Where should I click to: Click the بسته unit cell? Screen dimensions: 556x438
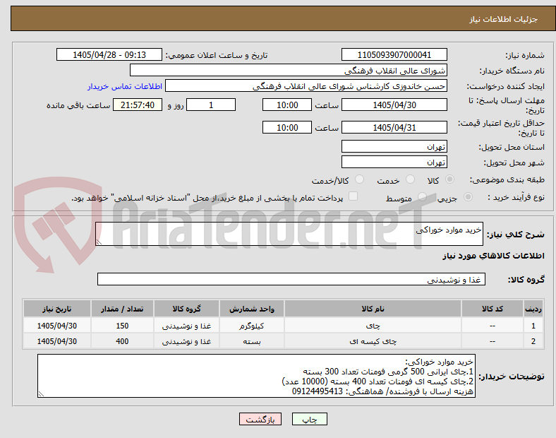pos(251,341)
